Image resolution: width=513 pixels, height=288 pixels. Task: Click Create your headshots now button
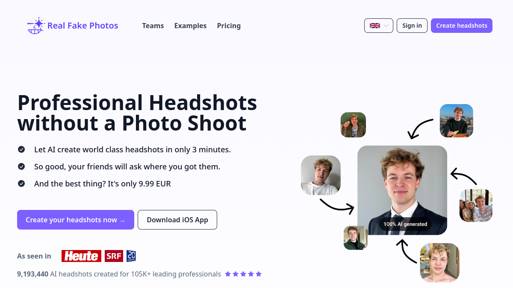pos(76,220)
